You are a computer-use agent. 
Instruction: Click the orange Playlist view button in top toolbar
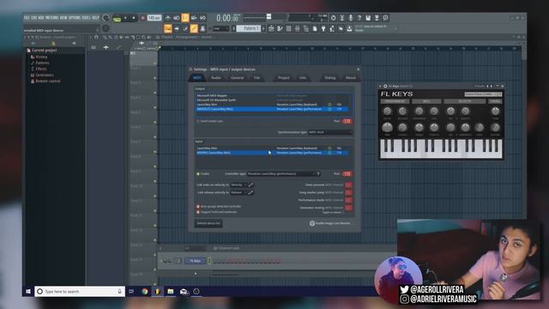(168, 28)
